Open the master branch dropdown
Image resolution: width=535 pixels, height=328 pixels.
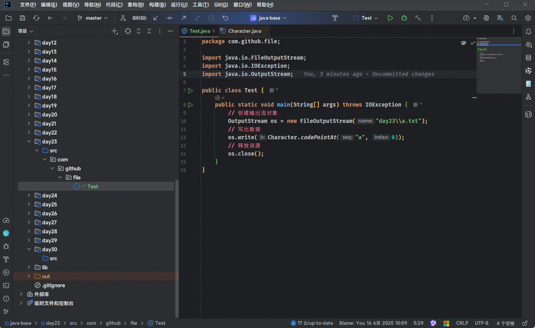(x=93, y=18)
